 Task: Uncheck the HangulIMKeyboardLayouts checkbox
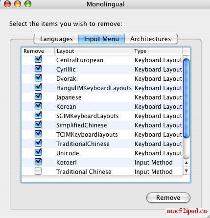[38, 87]
